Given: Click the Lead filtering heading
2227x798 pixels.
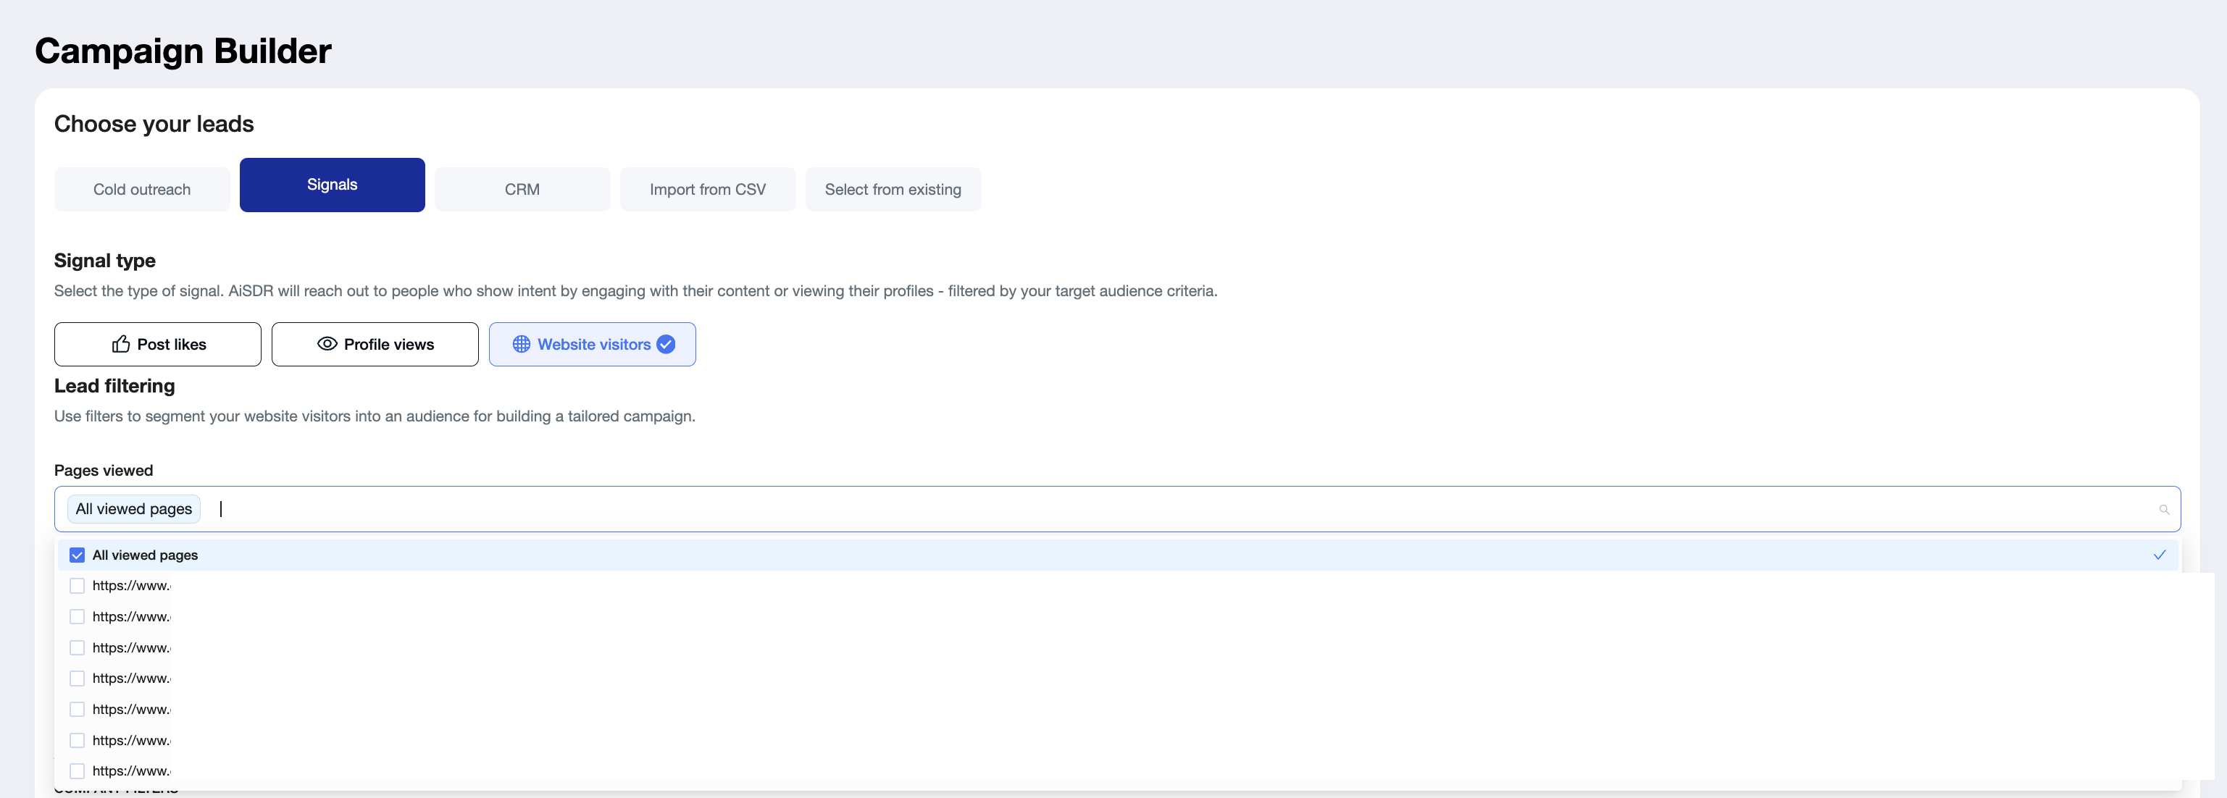Looking at the screenshot, I should 114,385.
